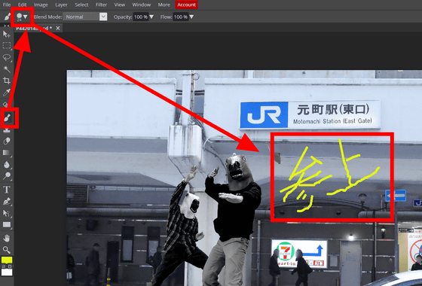Select the Brush tool in the toolbar
This screenshot has height=286, width=422.
(x=8, y=117)
